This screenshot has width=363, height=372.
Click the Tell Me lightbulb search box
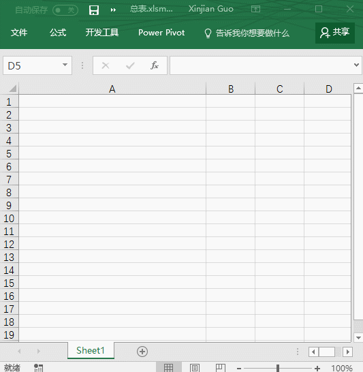tap(247, 33)
